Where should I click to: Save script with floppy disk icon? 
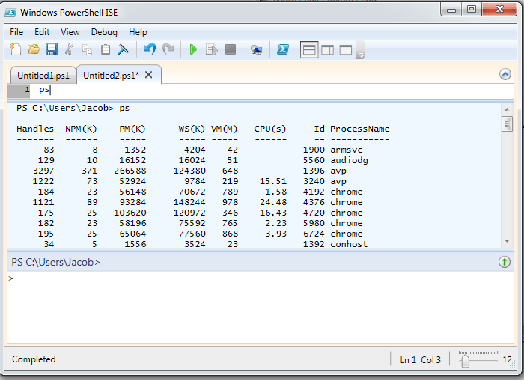tap(52, 49)
